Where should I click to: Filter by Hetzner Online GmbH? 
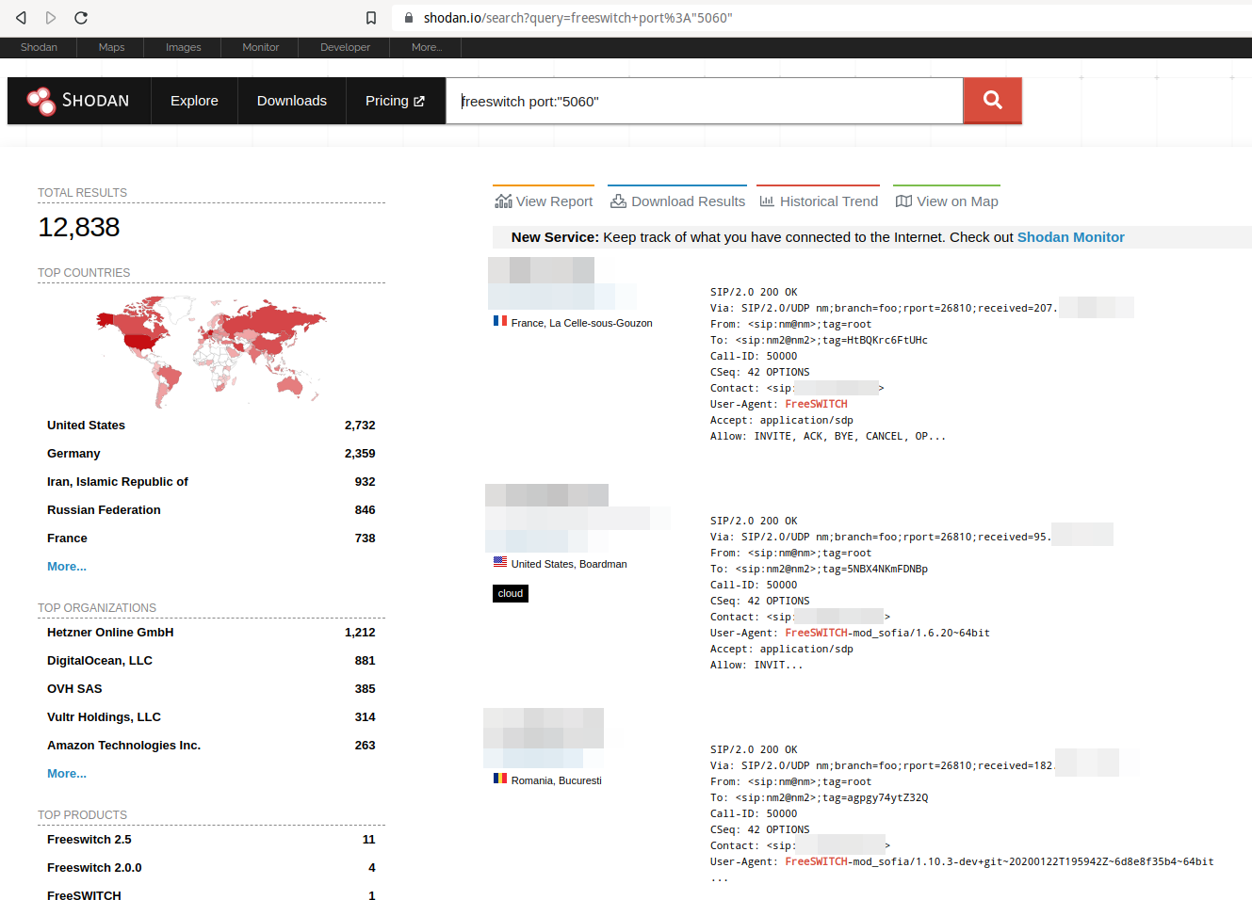point(110,633)
